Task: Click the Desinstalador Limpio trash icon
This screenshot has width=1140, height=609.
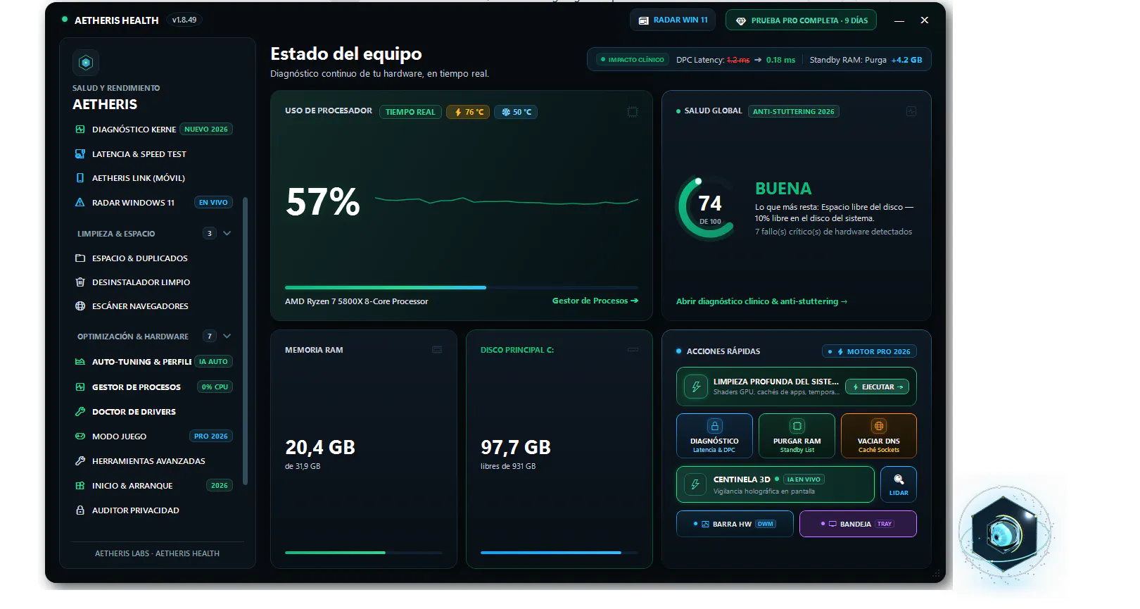Action: [x=80, y=282]
